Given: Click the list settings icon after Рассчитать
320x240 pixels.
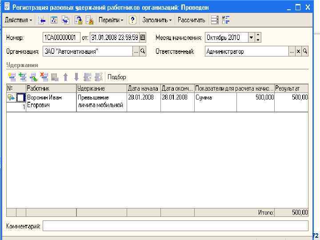Looking at the screenshot, I should pos(215,20).
